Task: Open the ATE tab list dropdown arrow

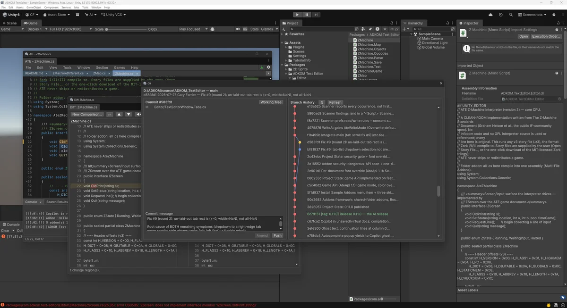Action: [x=268, y=74]
